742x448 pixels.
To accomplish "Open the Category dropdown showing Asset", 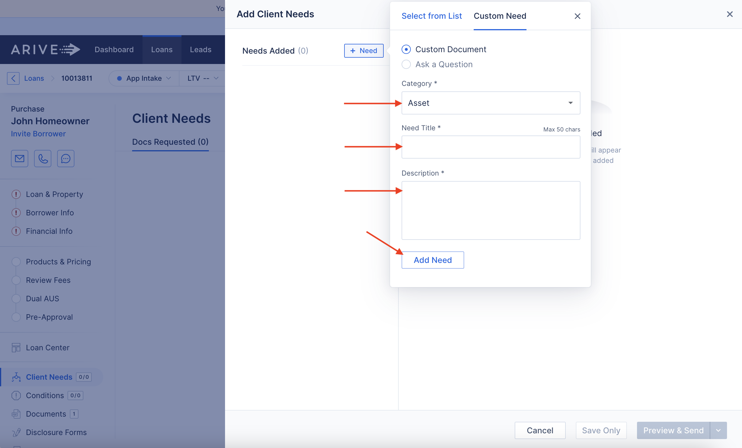I will pyautogui.click(x=490, y=103).
